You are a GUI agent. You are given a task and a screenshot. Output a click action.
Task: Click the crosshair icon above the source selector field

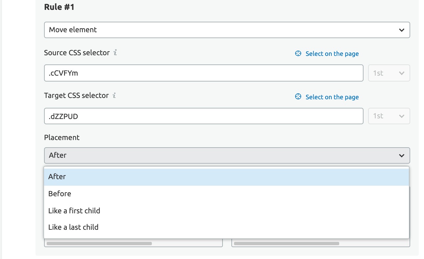click(298, 54)
